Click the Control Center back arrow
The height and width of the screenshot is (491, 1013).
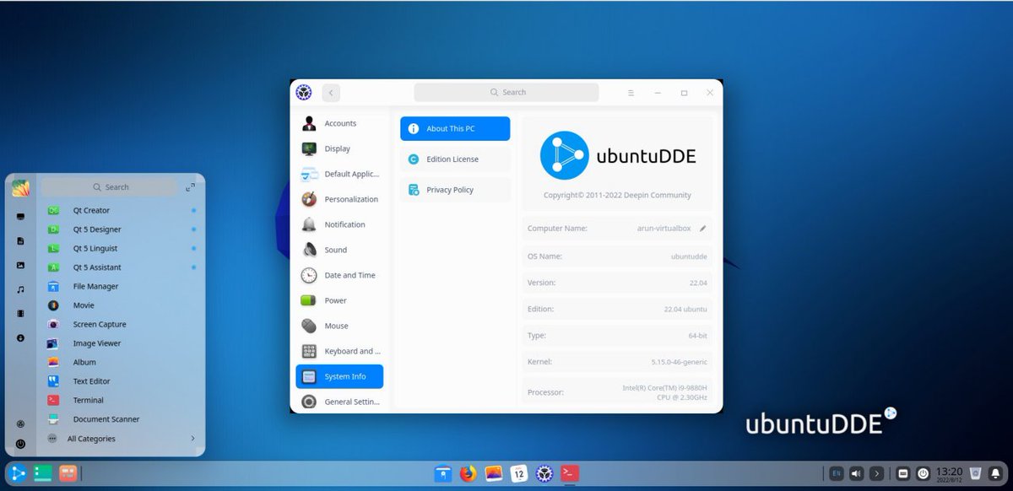331,92
